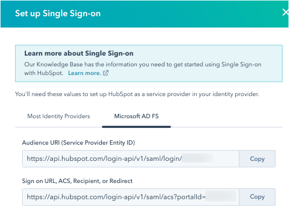
Task: Copy the Sign on URL ACS value
Action: tap(257, 197)
